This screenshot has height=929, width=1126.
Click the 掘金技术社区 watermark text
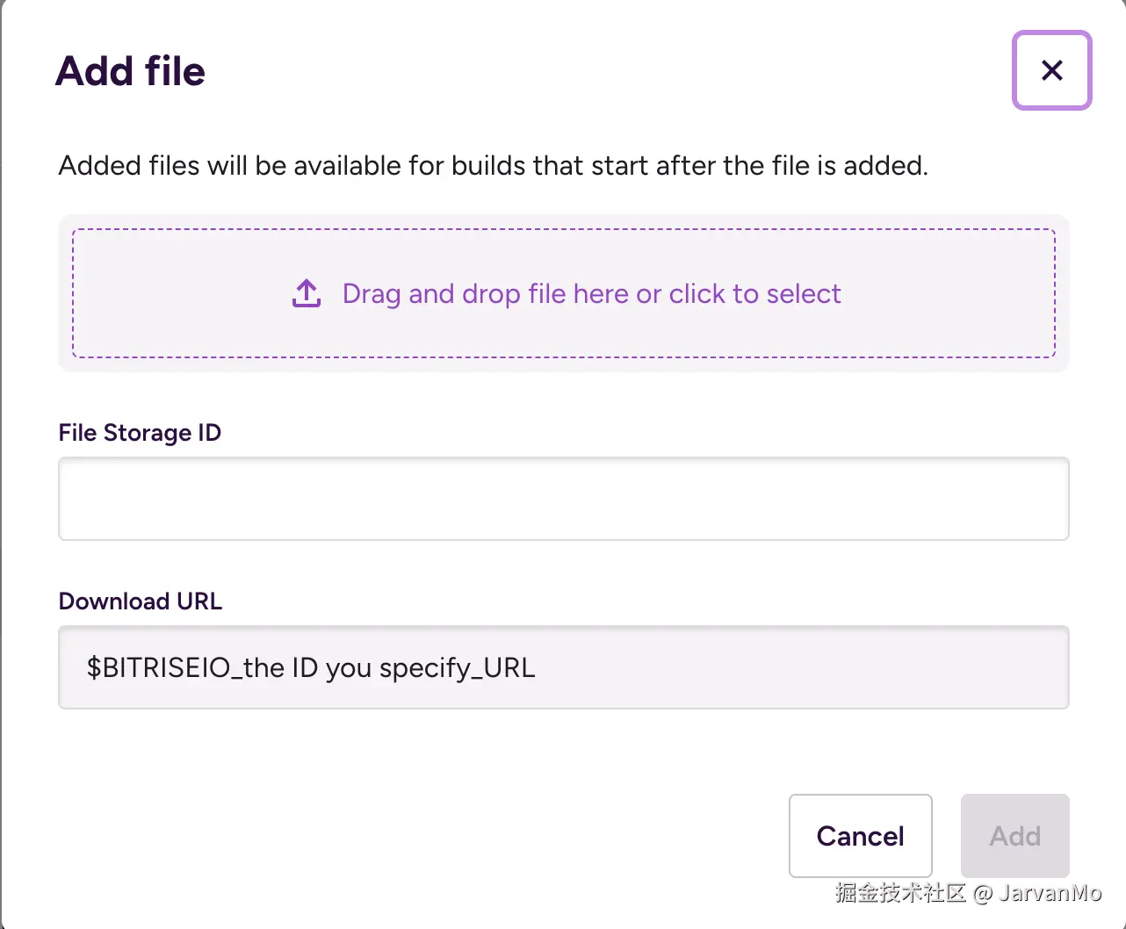900,893
